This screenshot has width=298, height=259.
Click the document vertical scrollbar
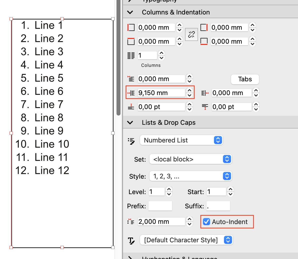click(x=118, y=57)
